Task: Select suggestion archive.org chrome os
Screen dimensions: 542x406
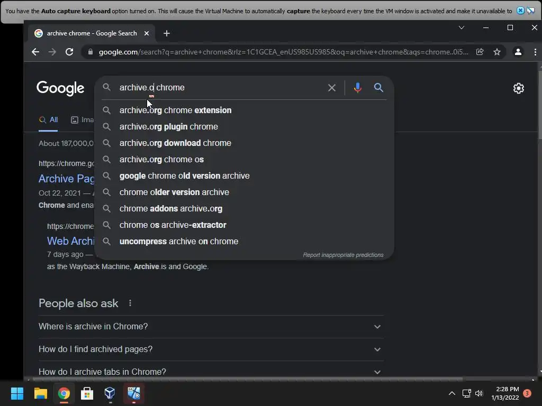Action: pos(244,159)
